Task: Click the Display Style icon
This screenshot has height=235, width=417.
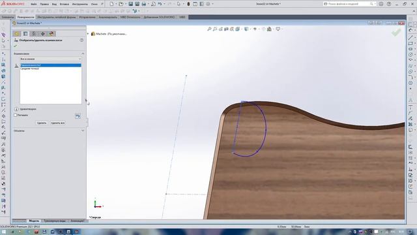Action: pyautogui.click(x=246, y=29)
